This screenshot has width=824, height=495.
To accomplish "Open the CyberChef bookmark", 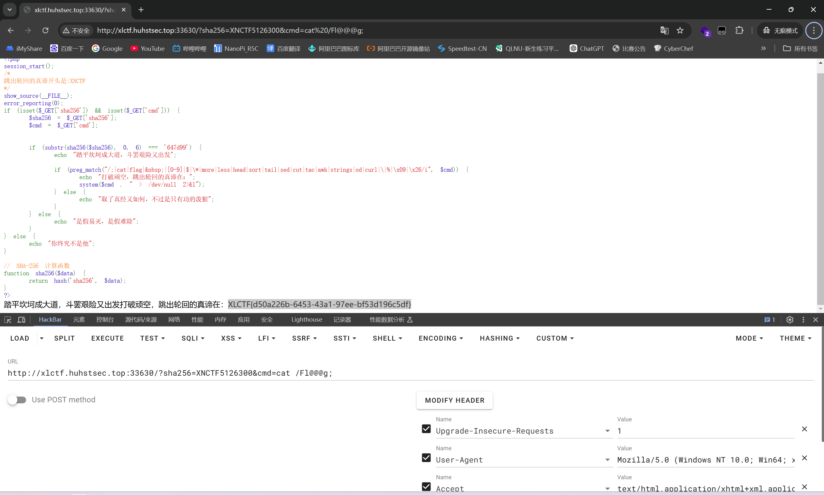I will point(673,48).
